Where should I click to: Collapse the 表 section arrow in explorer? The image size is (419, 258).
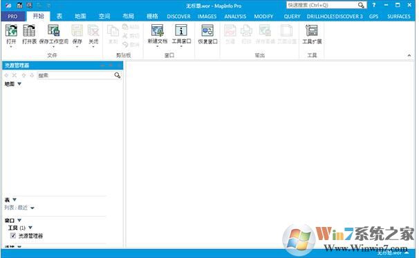(15, 199)
